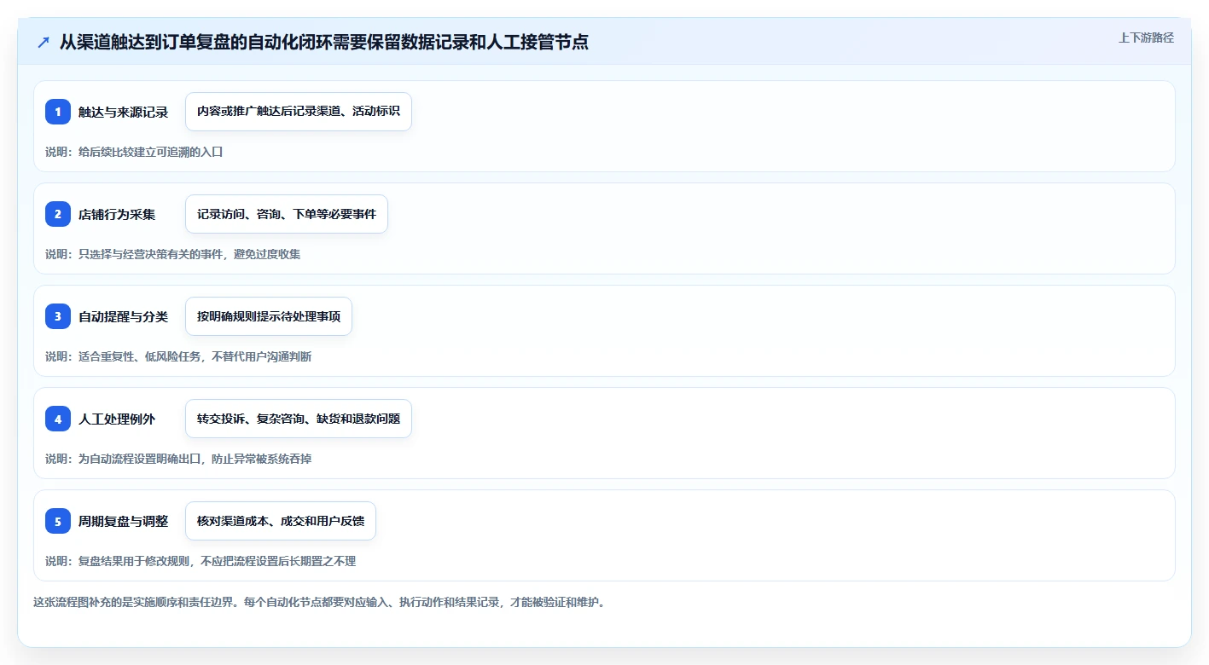The image size is (1209, 665).
Task: Click the 上下游路径 label in the header
Action: 1146,38
